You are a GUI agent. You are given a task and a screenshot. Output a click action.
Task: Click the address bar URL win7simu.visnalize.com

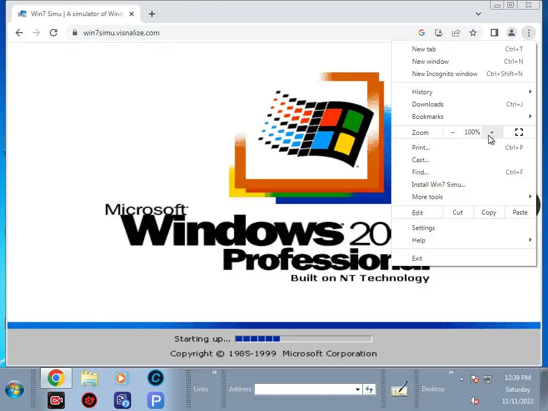point(121,33)
